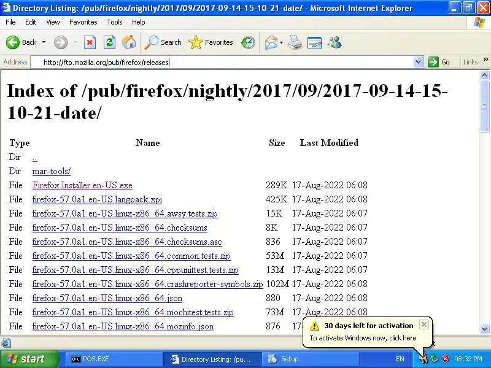Open the parent directory '..' link
The image size is (491, 368).
point(35,158)
